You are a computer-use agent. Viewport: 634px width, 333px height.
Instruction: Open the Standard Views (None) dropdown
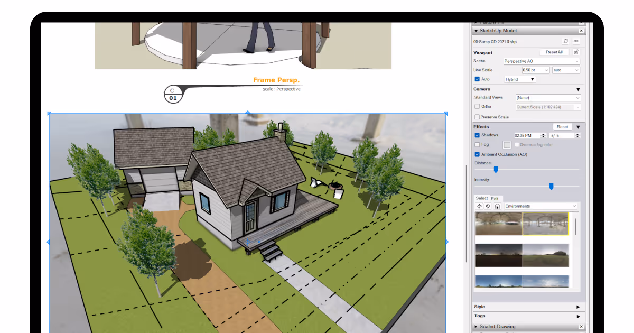click(x=548, y=98)
